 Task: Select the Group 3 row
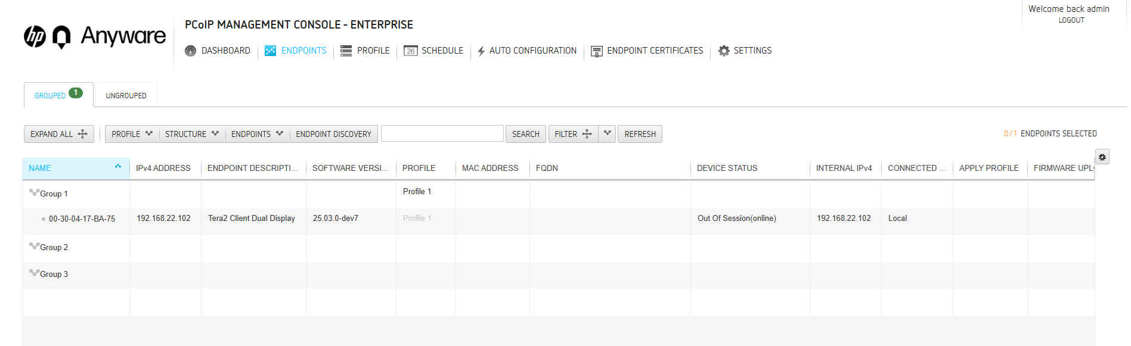[558, 275]
